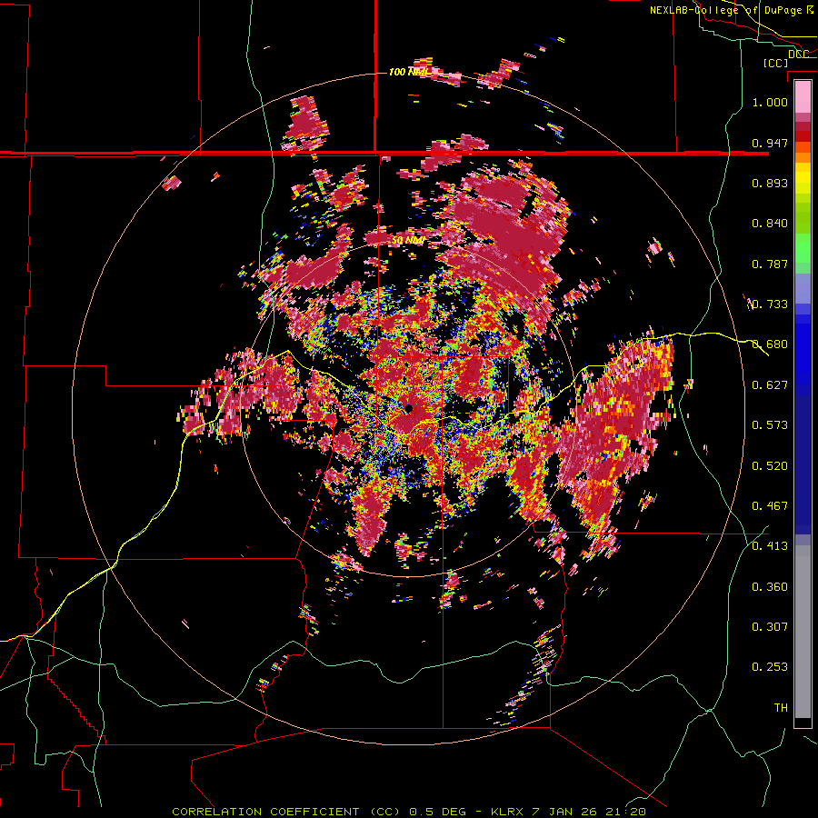Click the 100 NMI range ring label

408,72
